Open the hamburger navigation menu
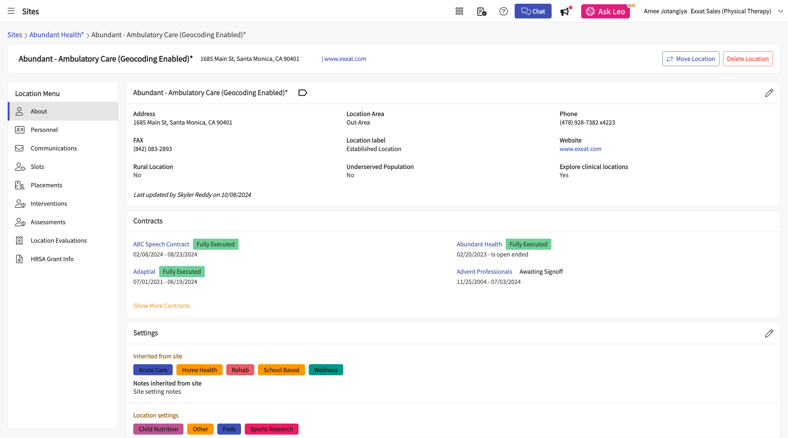Screen dimensions: 788x438 [x=11, y=11]
